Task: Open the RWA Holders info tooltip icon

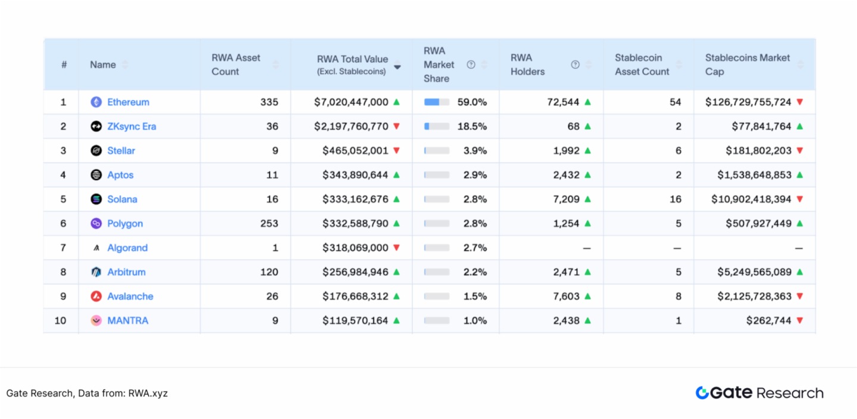Action: tap(575, 65)
